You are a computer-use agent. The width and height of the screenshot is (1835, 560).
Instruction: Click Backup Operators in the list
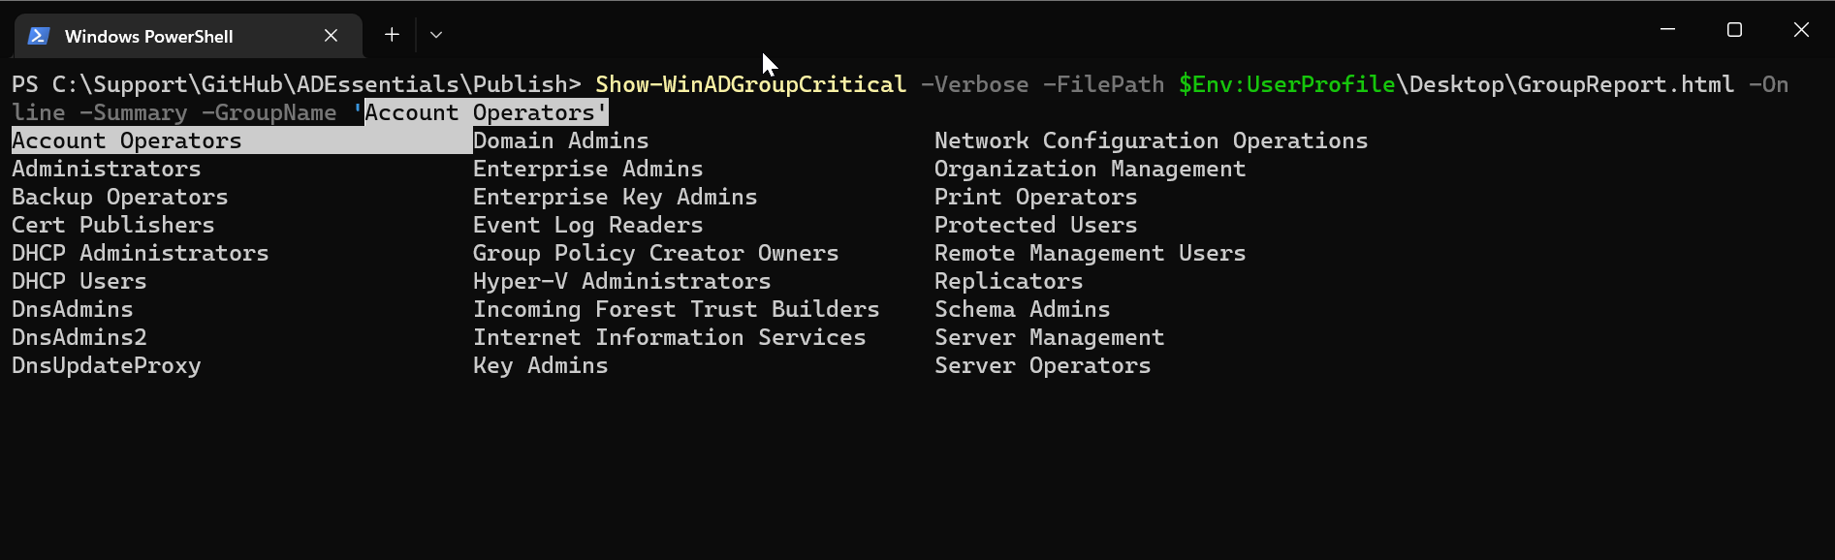tap(120, 197)
